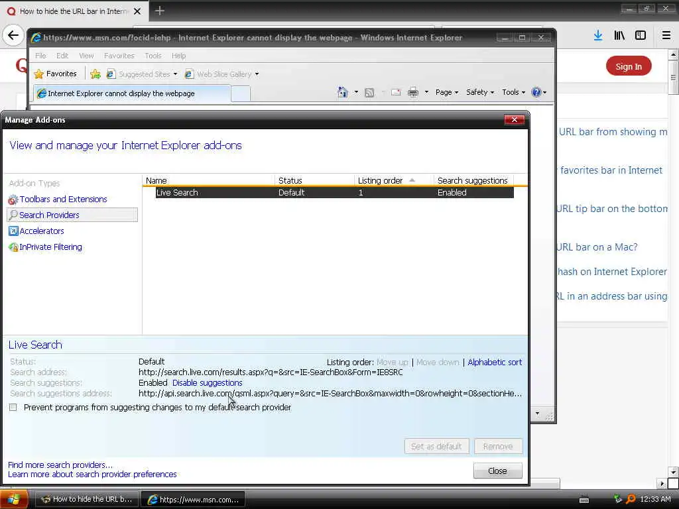
Task: Click the keyboard icon in the taskbar tray
Action: click(x=584, y=500)
